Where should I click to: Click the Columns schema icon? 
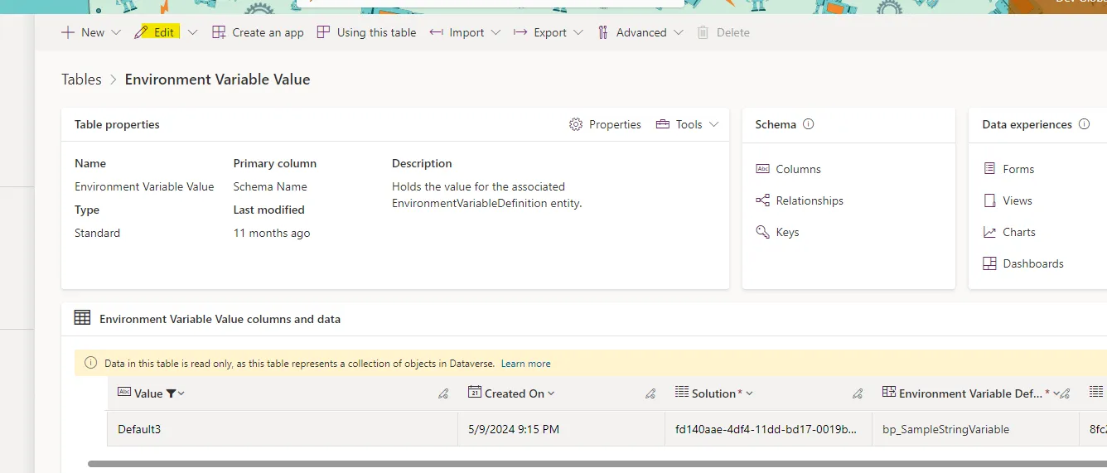(x=762, y=169)
